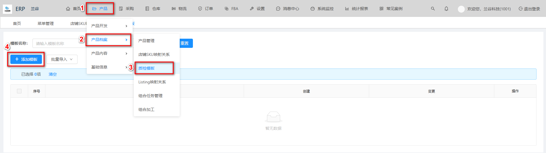
Task: Expand the 批量导入 dropdown
Action: [62, 59]
